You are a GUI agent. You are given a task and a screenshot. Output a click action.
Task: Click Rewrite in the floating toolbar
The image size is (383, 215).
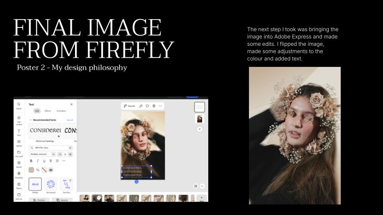tap(129, 106)
